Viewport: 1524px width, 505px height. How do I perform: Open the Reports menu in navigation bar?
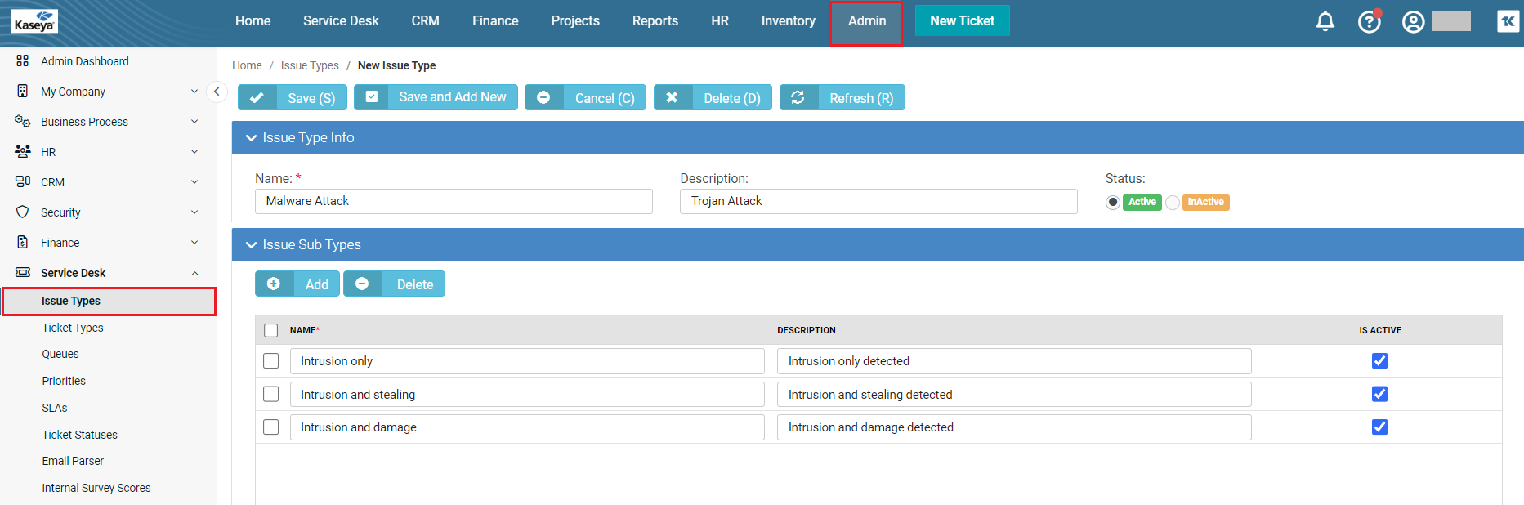[x=655, y=21]
